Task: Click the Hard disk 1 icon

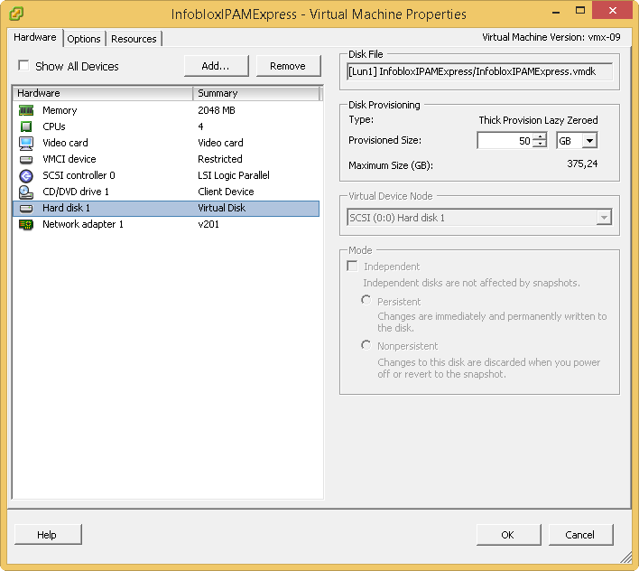Action: click(26, 208)
